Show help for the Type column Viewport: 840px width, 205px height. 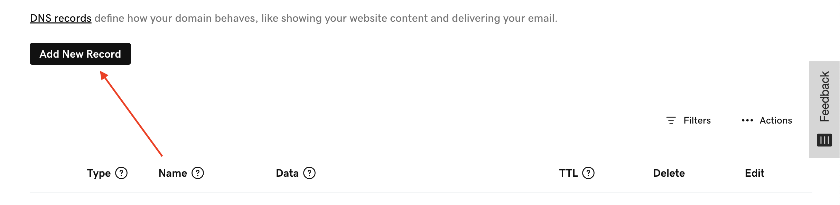pos(121,173)
